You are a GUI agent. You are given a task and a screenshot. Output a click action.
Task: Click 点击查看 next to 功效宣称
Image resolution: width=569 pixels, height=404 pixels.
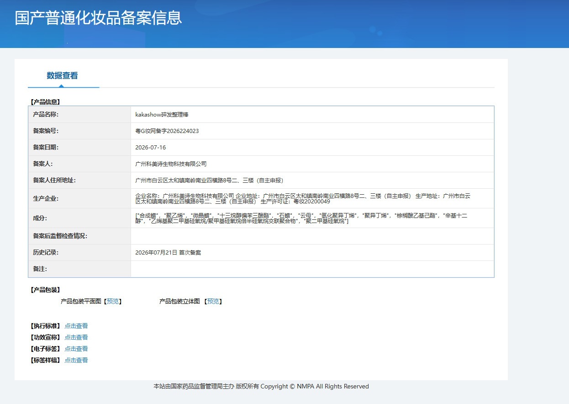pyautogui.click(x=76, y=337)
